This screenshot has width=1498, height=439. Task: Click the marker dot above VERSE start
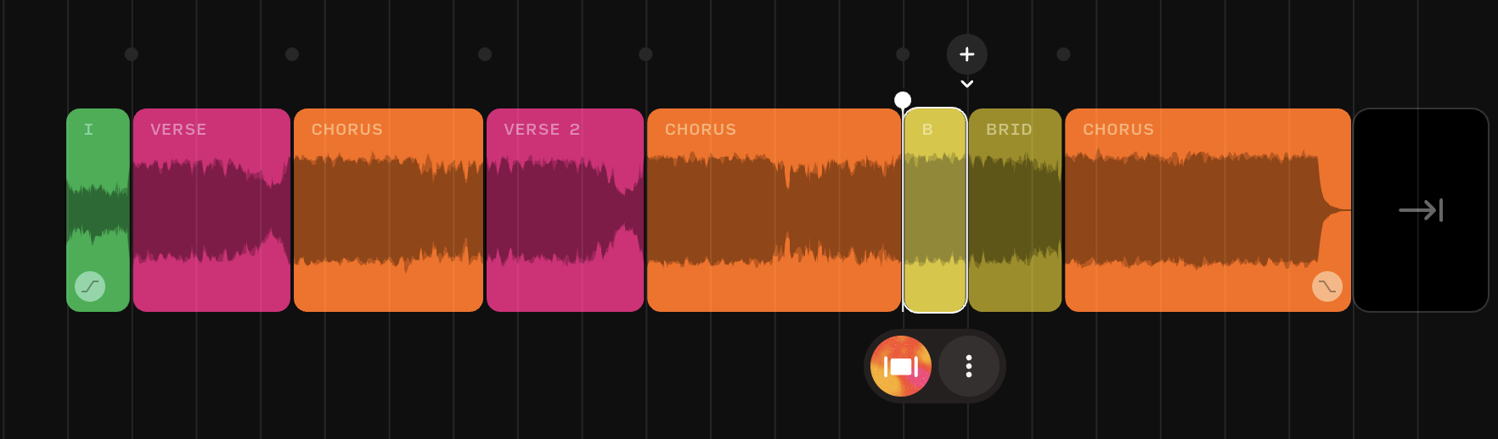(132, 54)
